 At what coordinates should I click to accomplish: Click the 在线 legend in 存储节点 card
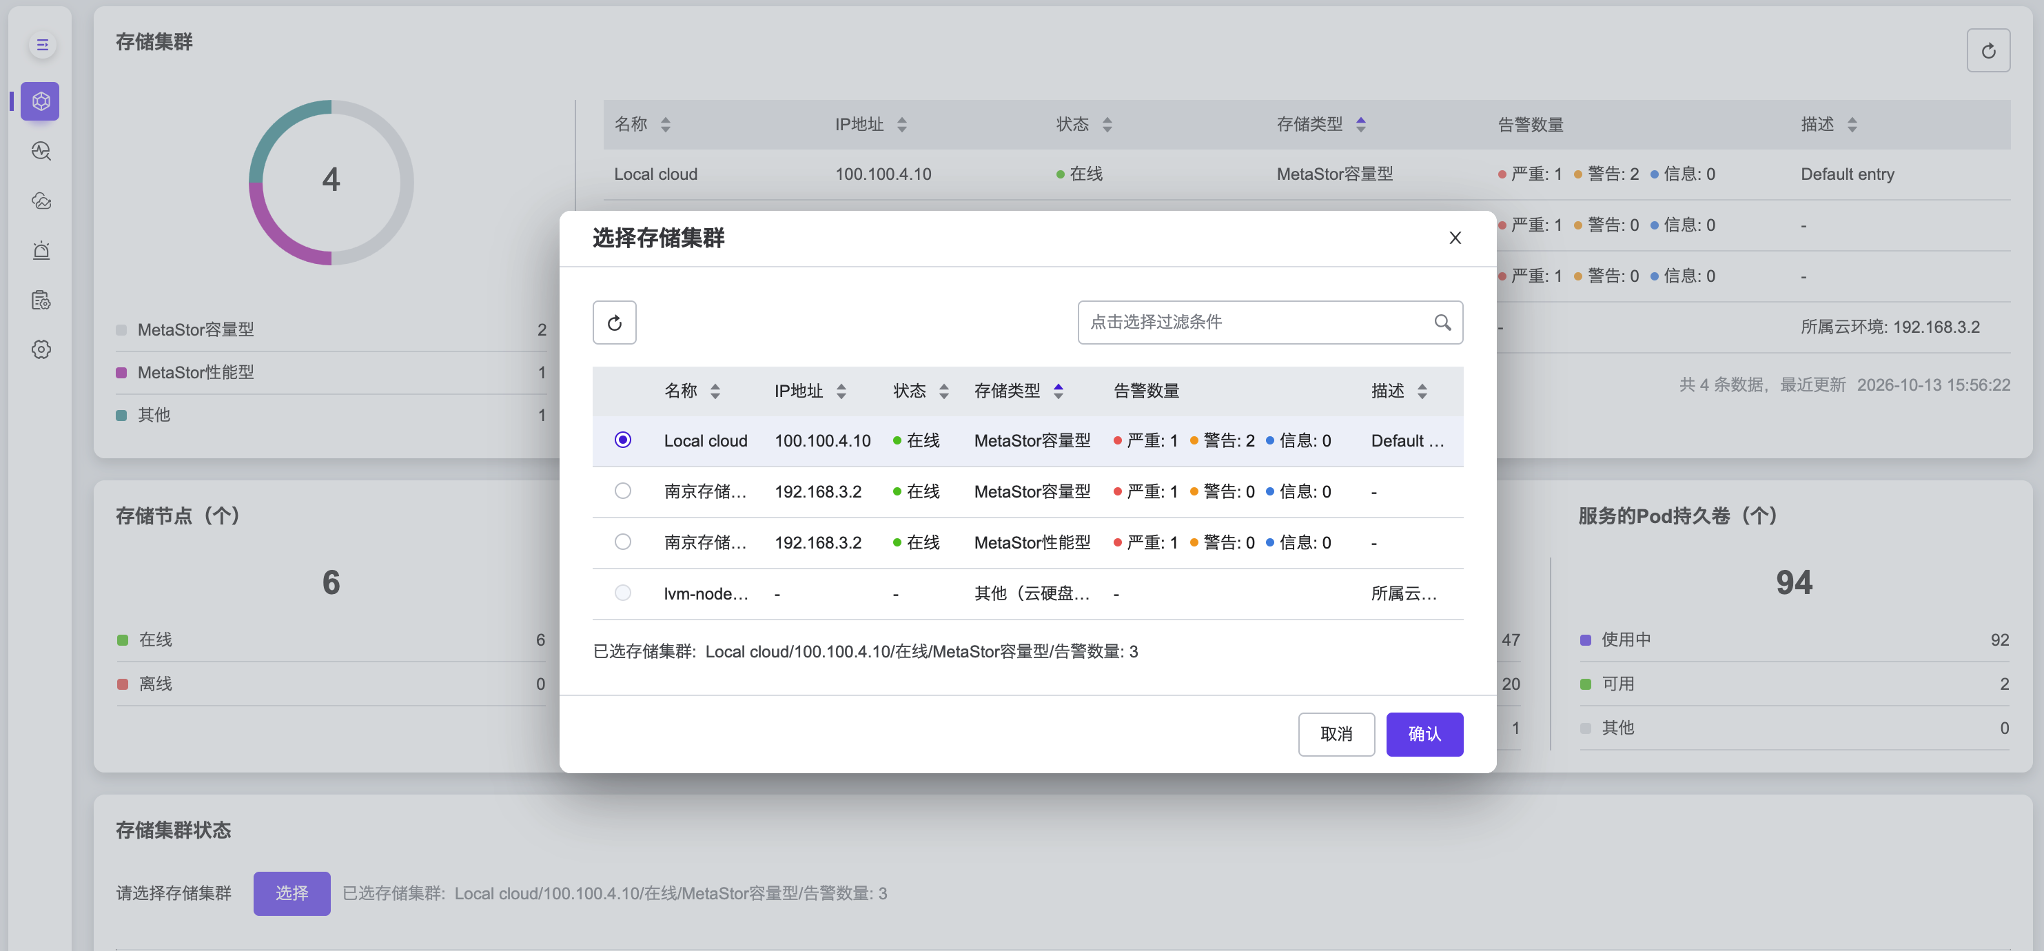point(331,640)
